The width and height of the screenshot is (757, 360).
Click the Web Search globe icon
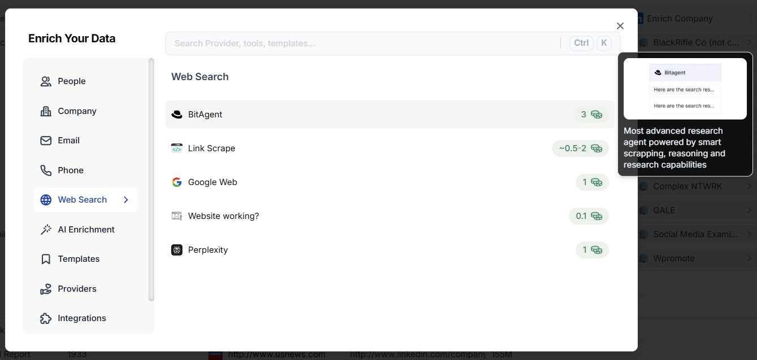46,200
